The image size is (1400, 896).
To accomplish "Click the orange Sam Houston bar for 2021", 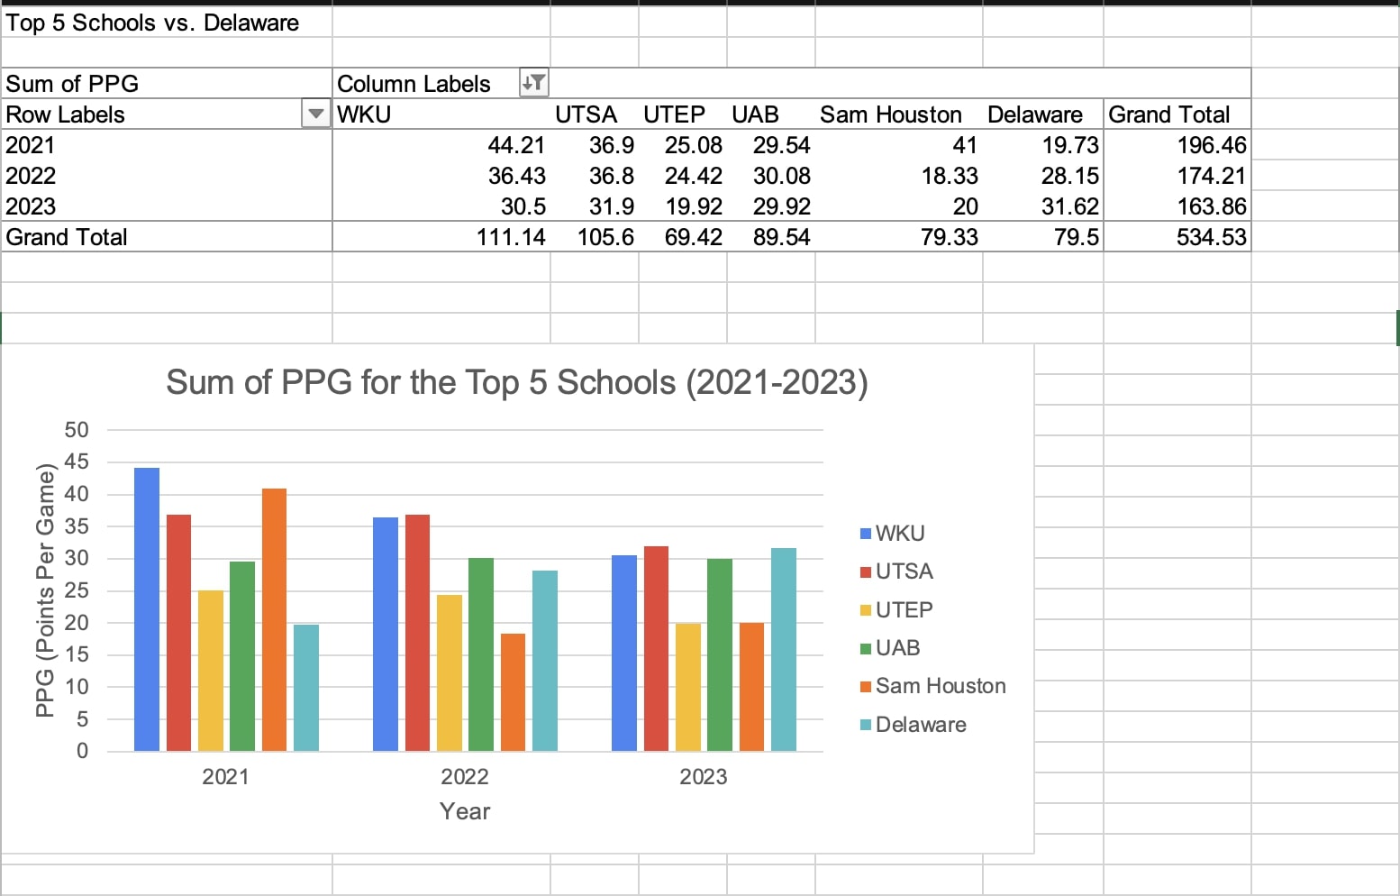I will click(274, 619).
